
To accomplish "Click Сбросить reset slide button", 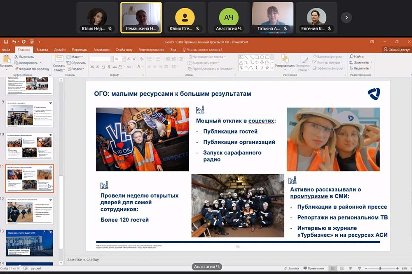I will click(77, 63).
